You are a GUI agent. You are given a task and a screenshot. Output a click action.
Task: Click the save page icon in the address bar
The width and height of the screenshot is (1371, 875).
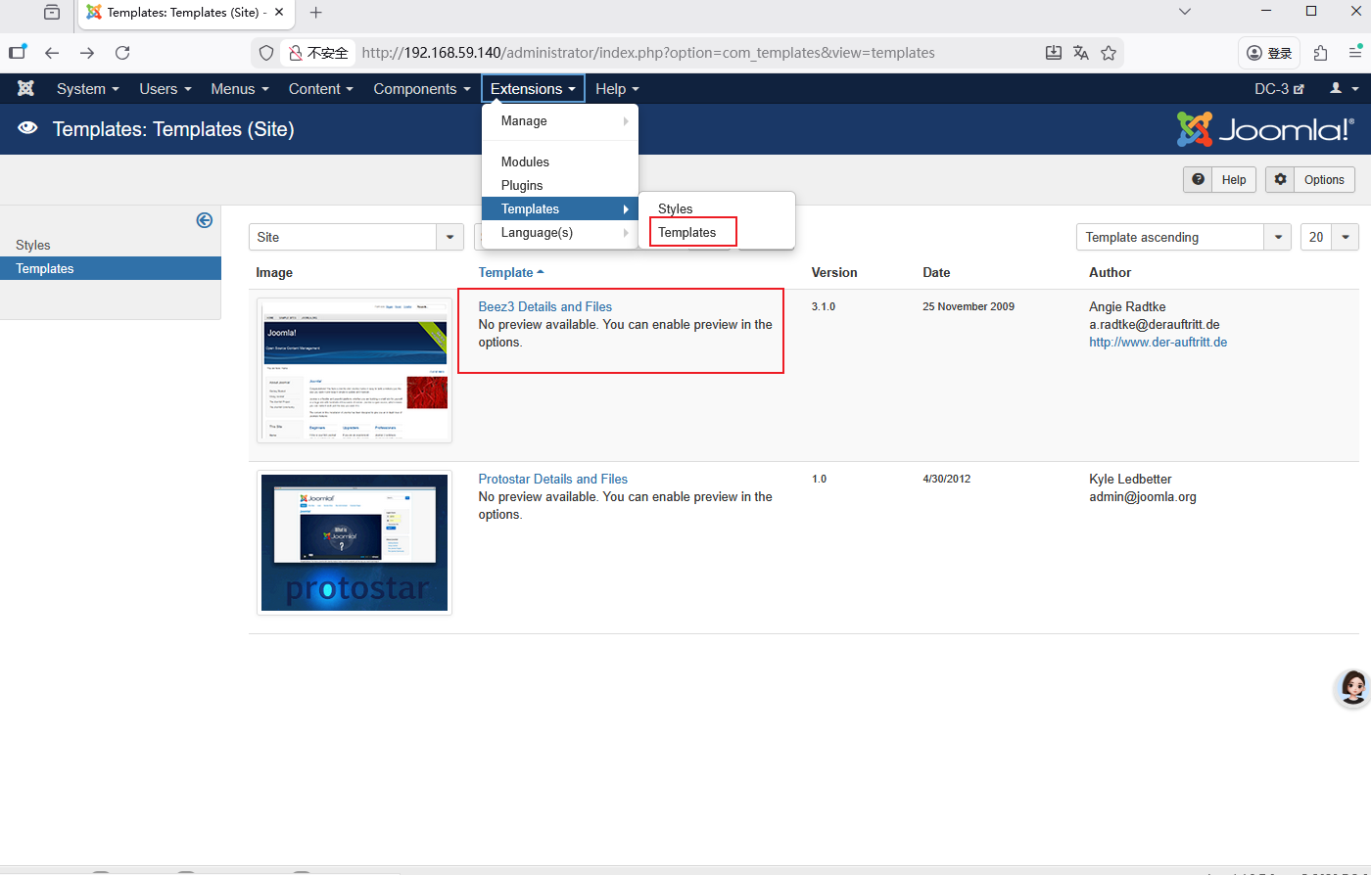1054,53
